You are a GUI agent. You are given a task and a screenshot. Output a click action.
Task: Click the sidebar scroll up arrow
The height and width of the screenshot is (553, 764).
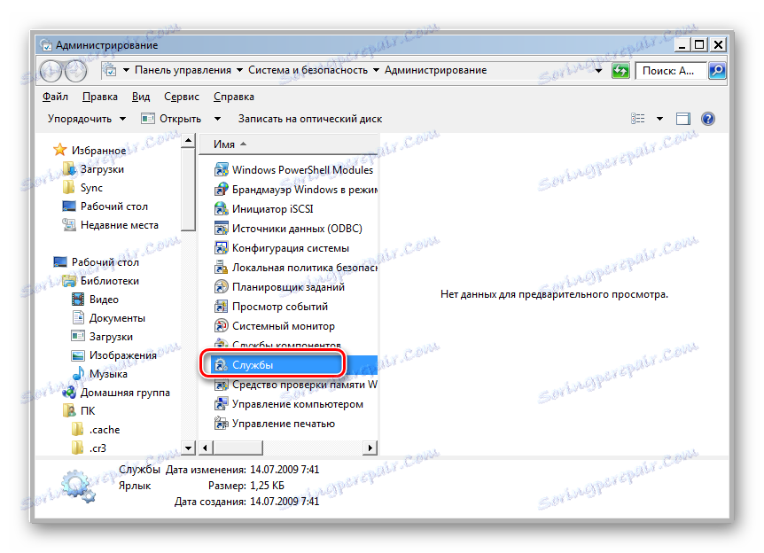pos(188,141)
